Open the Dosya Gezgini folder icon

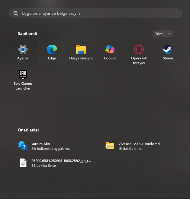coord(81,49)
